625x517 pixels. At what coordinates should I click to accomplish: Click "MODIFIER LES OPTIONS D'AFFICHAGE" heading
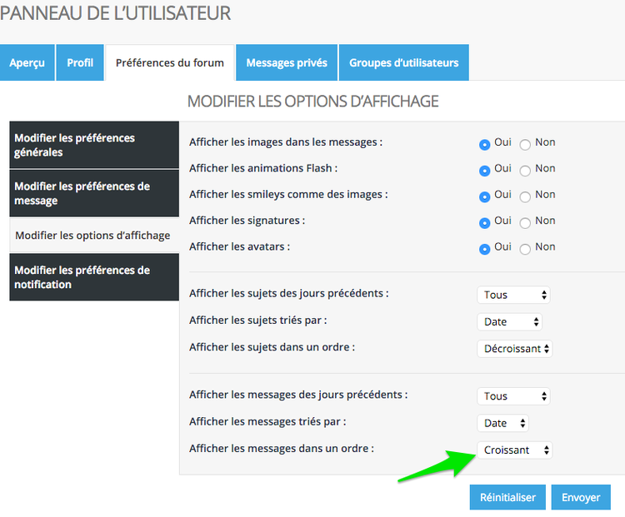click(312, 102)
